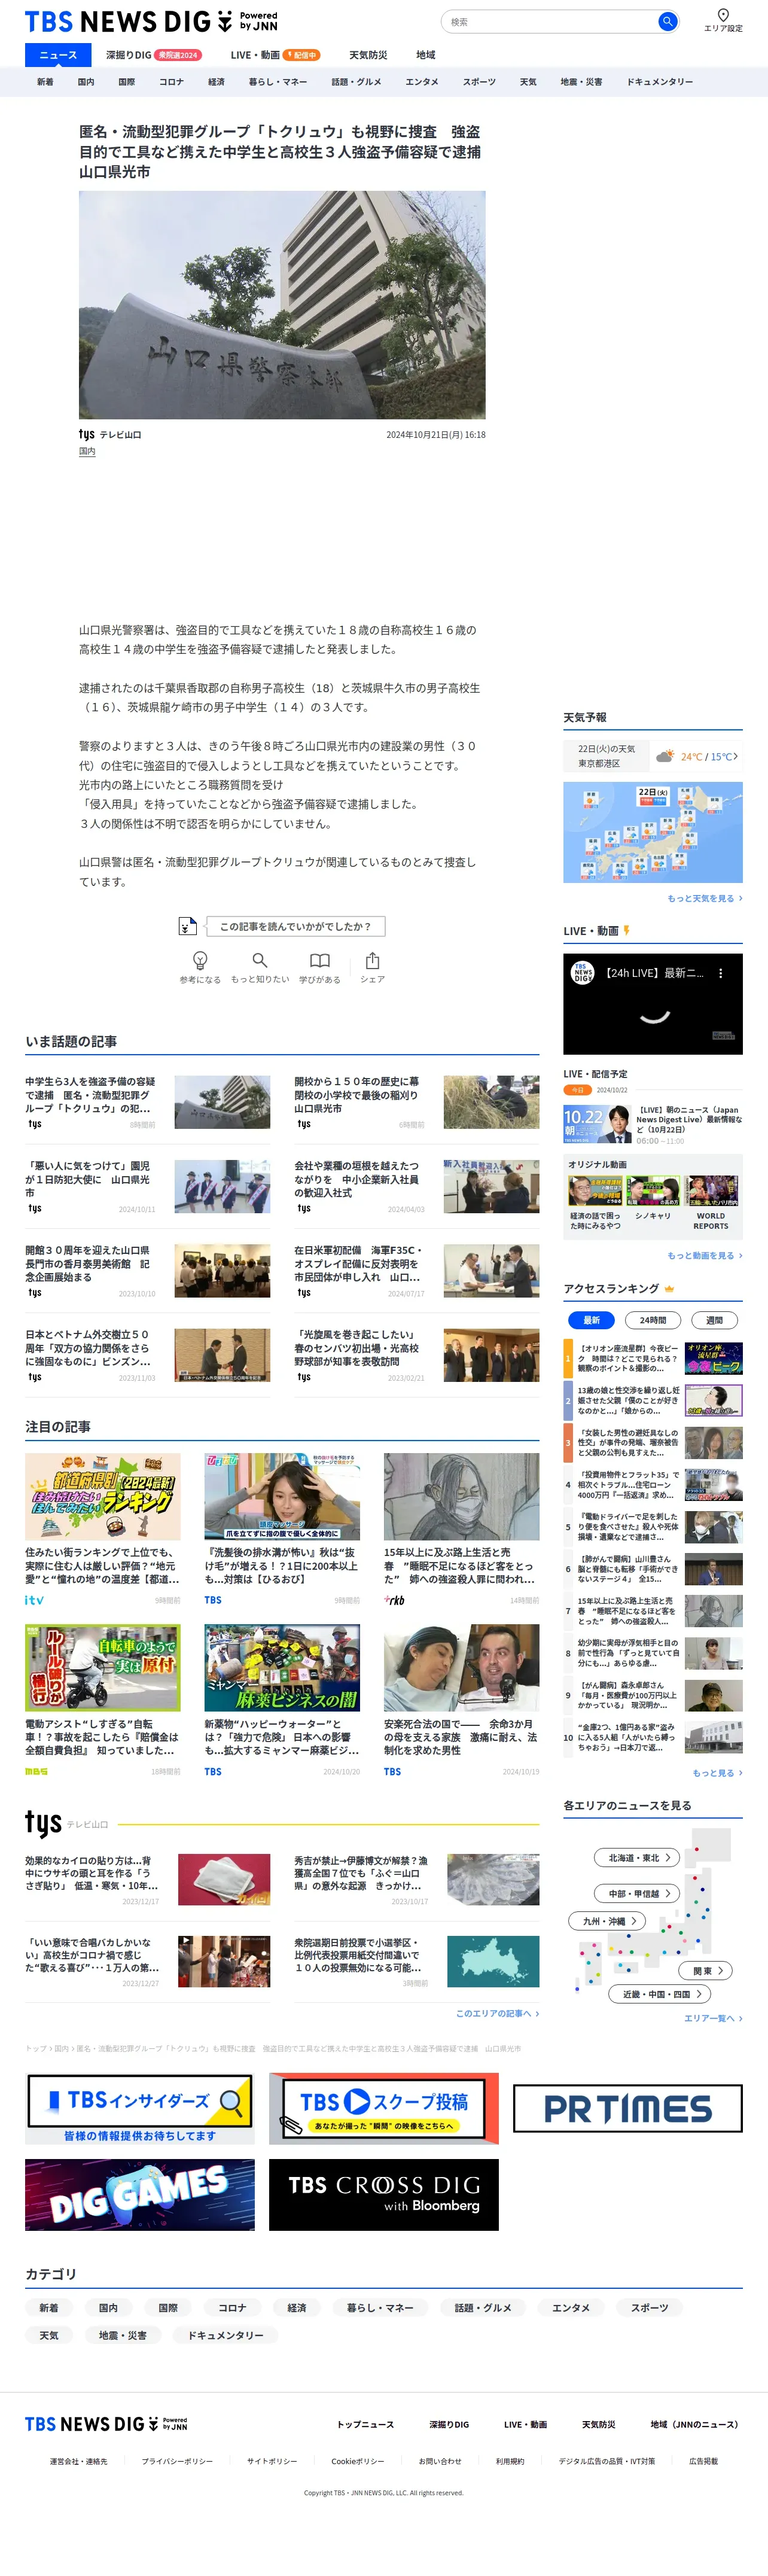Open the 利用規約 footer link
The width and height of the screenshot is (768, 2576).
point(510,2461)
